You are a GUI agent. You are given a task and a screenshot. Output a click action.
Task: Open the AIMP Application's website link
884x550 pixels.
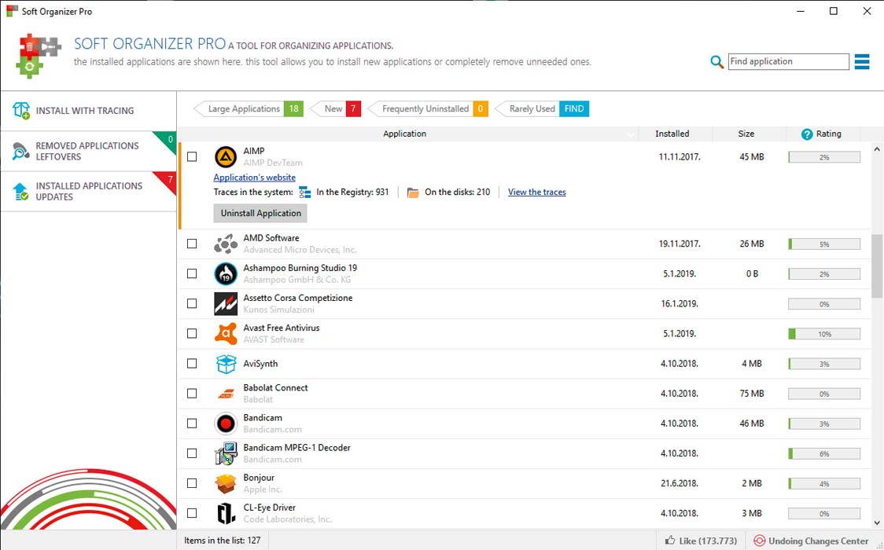point(254,178)
